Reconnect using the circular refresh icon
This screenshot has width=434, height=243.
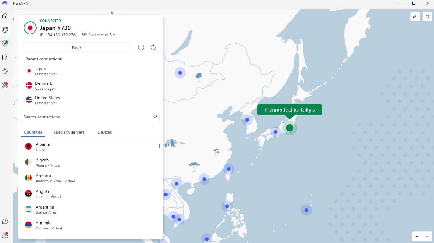(x=153, y=47)
